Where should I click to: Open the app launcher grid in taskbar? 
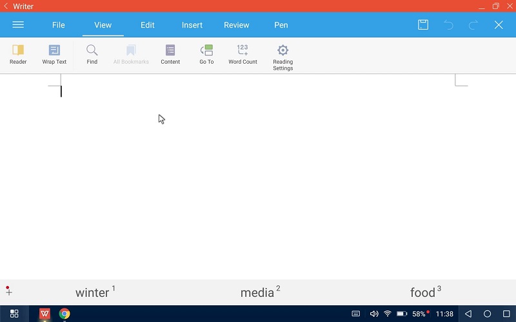pos(14,314)
